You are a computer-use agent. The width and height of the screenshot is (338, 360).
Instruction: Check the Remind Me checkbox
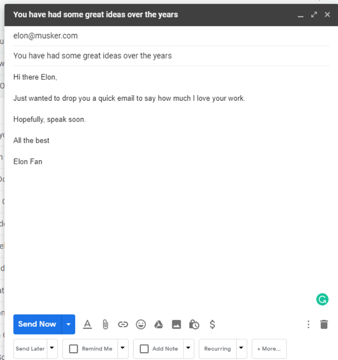click(73, 349)
